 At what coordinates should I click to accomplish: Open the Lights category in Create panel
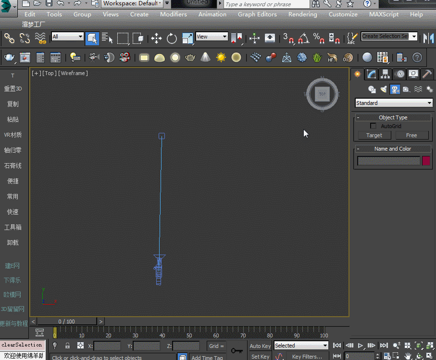tap(384, 89)
